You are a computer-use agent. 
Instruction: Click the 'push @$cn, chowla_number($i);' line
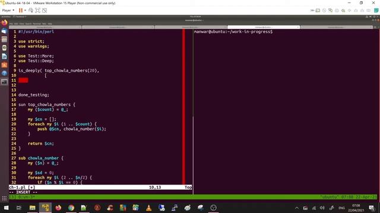pyautogui.click(x=72, y=129)
